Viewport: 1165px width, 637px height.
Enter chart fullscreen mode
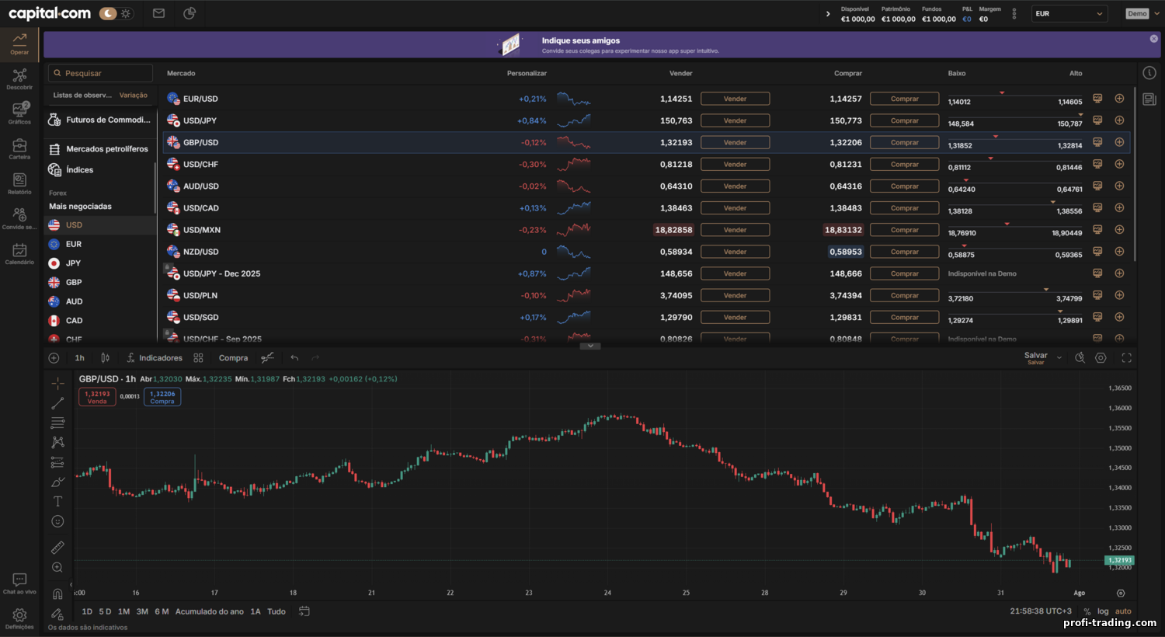[1126, 358]
